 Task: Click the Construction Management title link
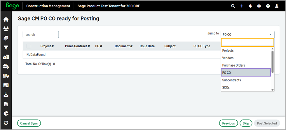pos(48,6)
